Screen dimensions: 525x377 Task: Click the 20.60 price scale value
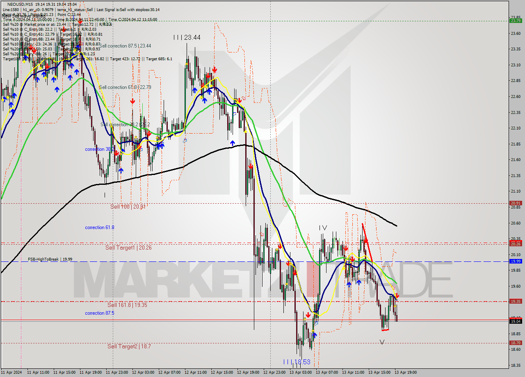[515, 223]
